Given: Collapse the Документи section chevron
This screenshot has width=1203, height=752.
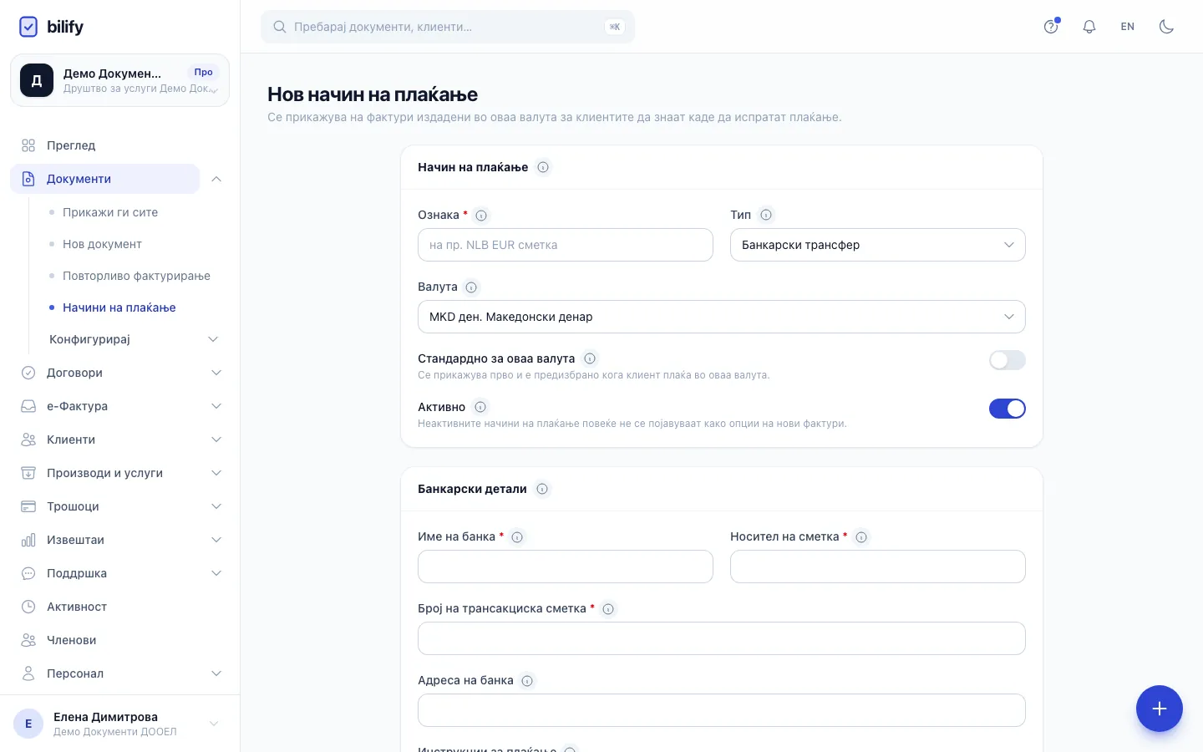Looking at the screenshot, I should click(216, 179).
